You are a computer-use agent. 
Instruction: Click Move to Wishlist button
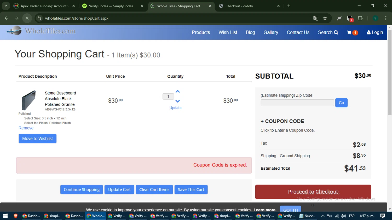click(x=38, y=139)
